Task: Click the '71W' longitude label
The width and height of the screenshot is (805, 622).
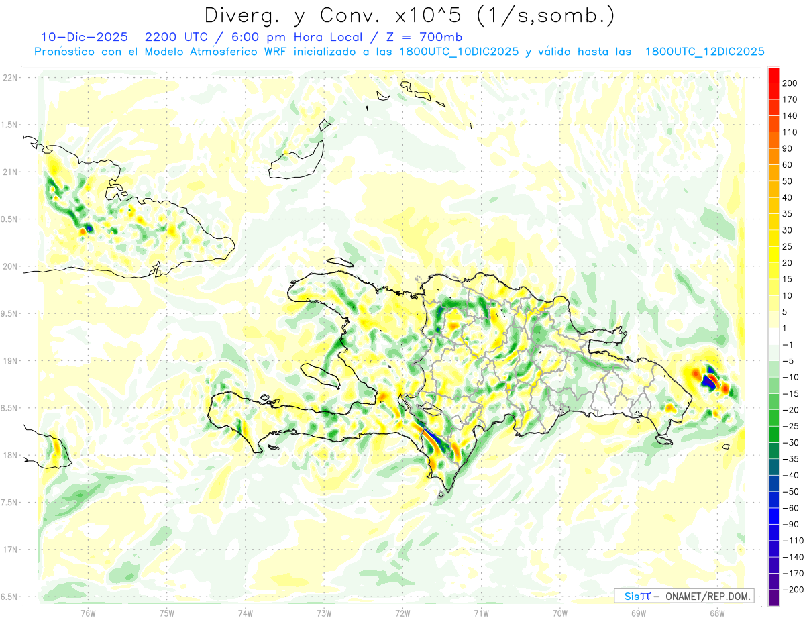Action: click(x=481, y=612)
